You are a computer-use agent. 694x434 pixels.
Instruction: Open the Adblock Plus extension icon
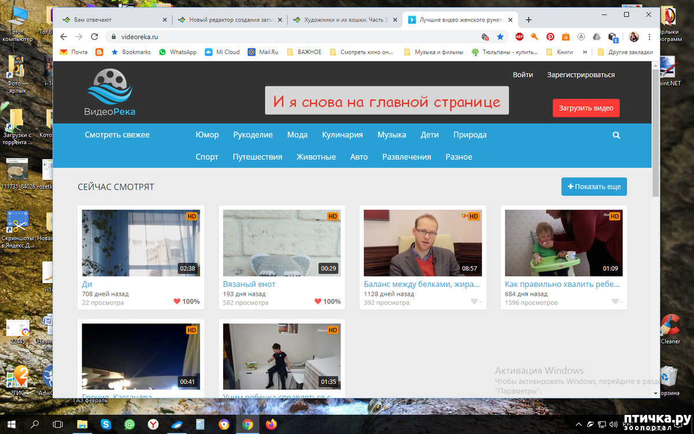coord(519,36)
